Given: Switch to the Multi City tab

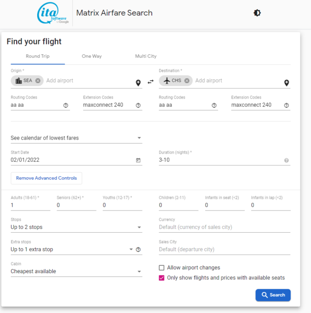Looking at the screenshot, I should coord(146,56).
